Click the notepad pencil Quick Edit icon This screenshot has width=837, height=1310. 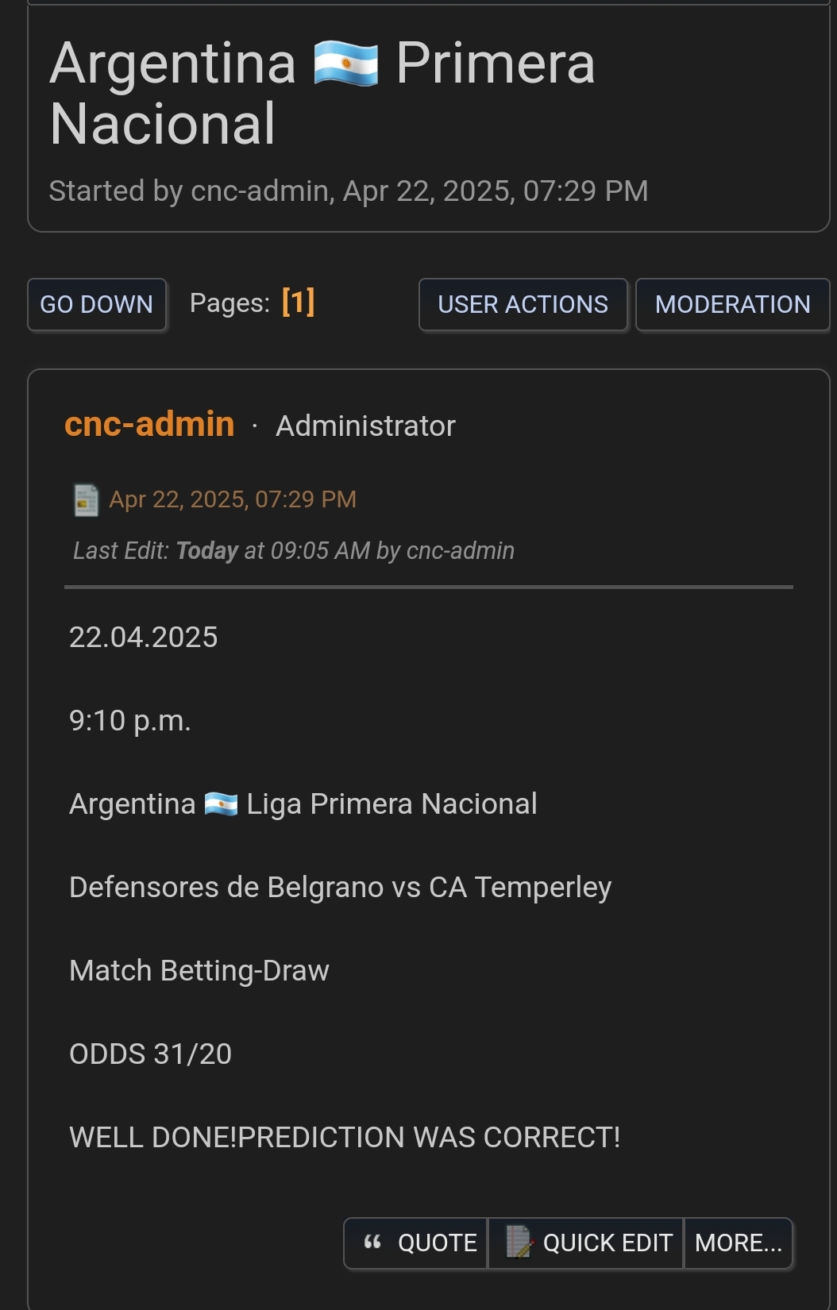[519, 1243]
